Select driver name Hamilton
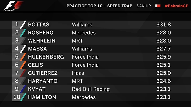Screen dimensions: 191x107 [42, 97]
